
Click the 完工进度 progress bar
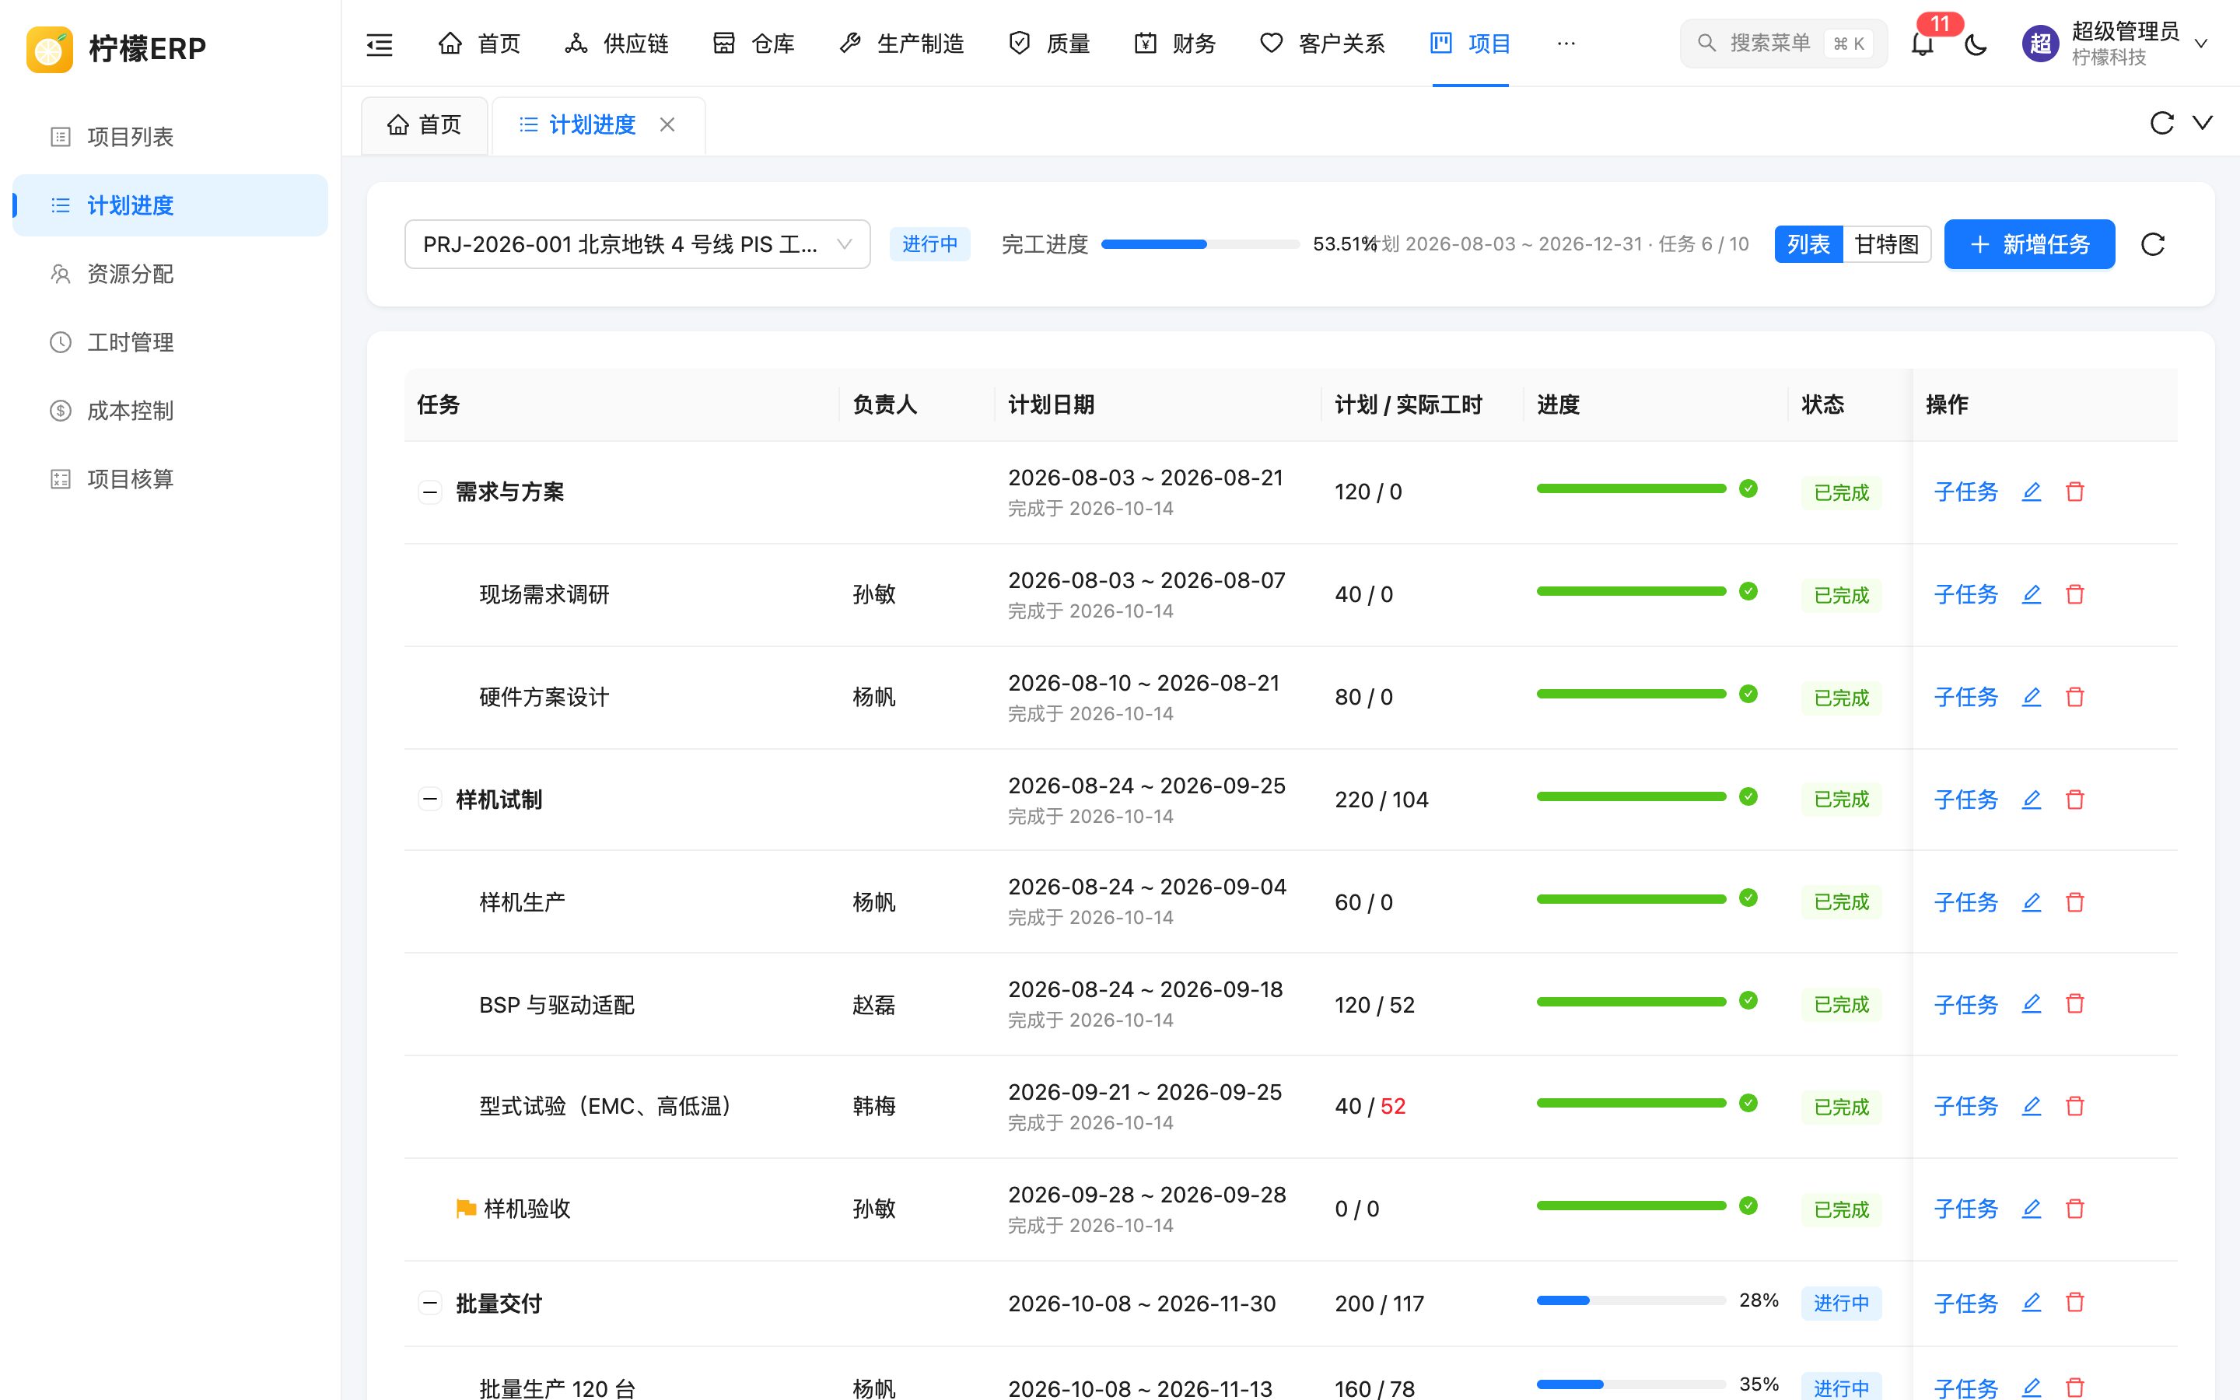point(1201,244)
